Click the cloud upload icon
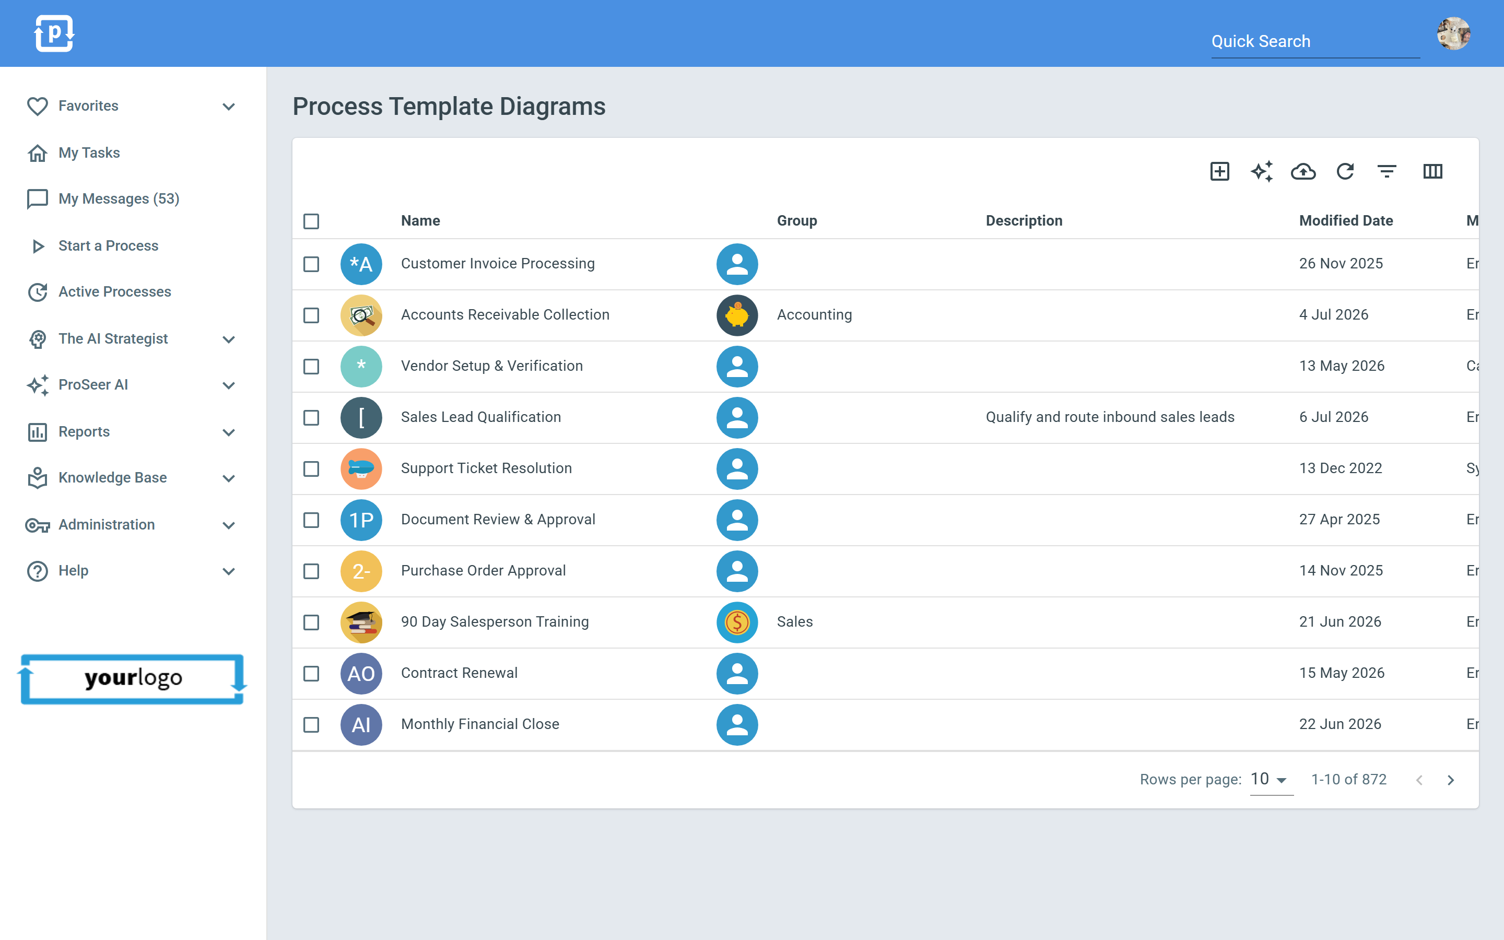The image size is (1504, 940). (x=1303, y=171)
